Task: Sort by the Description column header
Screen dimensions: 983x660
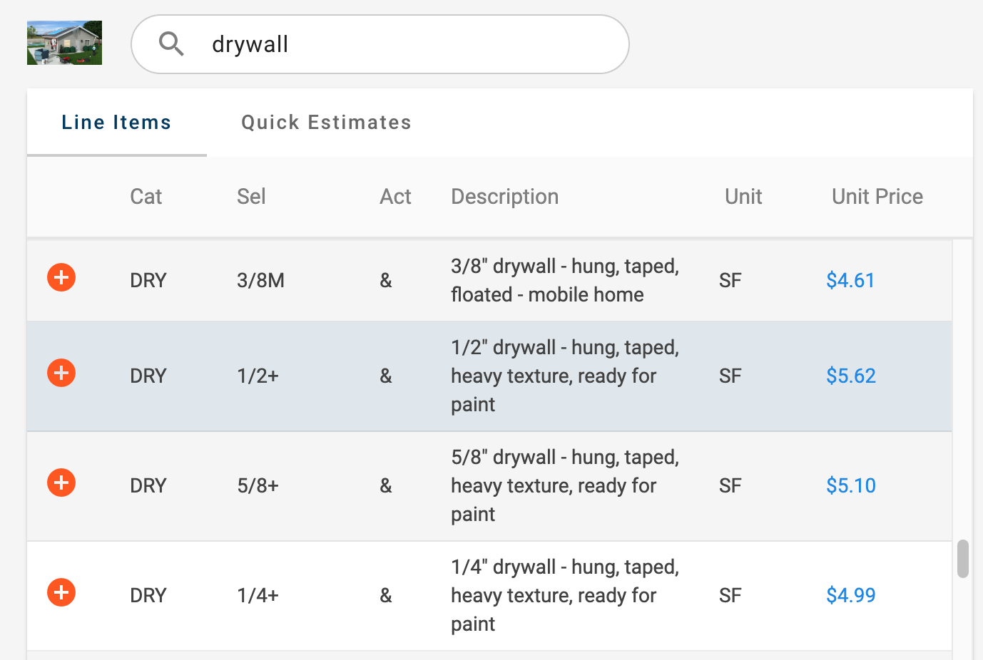Action: tap(505, 197)
